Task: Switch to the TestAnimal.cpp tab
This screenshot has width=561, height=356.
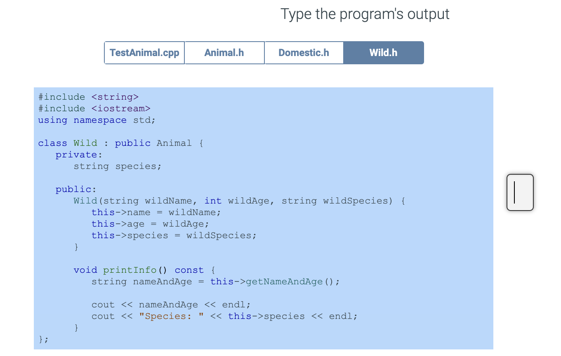Action: tap(144, 52)
